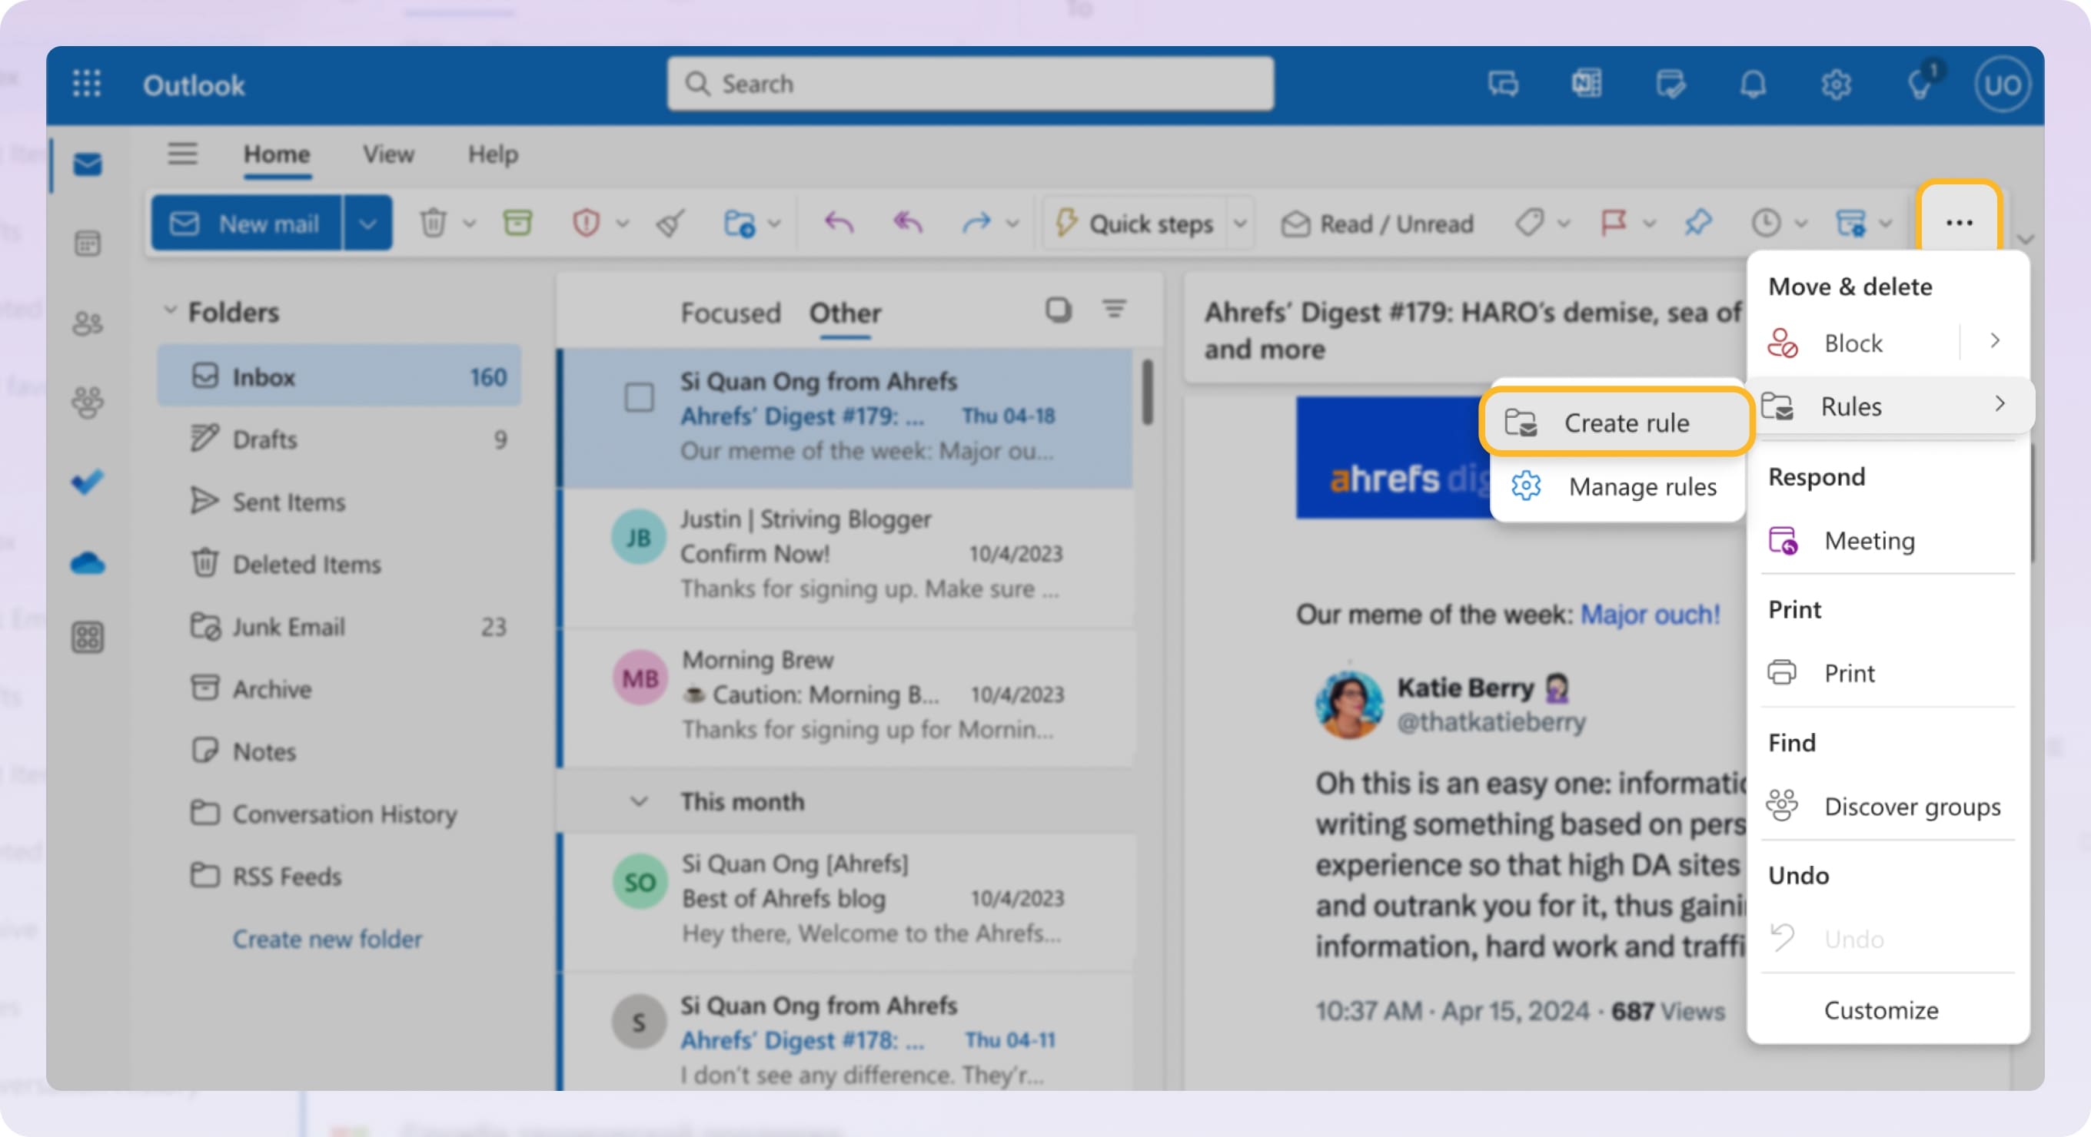The height and width of the screenshot is (1137, 2091).
Task: Open the report message shield icon
Action: point(586,223)
